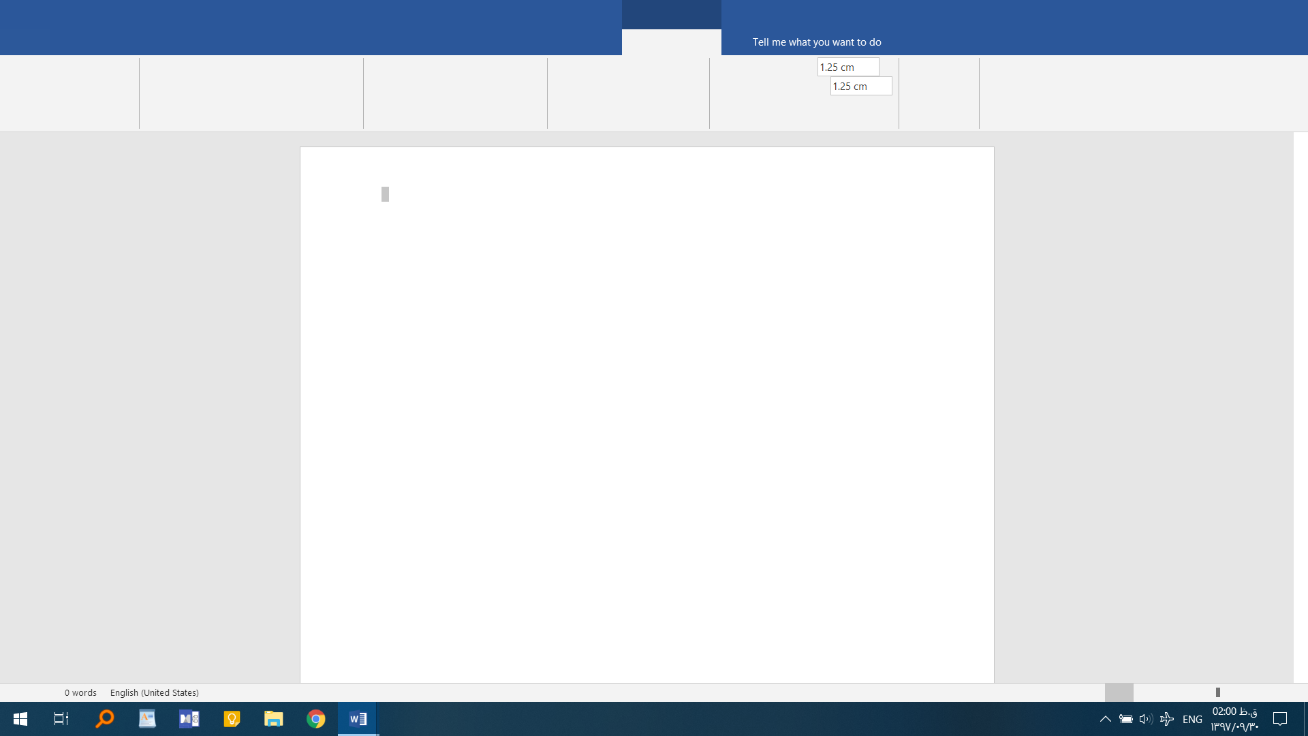Open the orange magnifier search app
The image size is (1308, 736).
pyautogui.click(x=104, y=719)
